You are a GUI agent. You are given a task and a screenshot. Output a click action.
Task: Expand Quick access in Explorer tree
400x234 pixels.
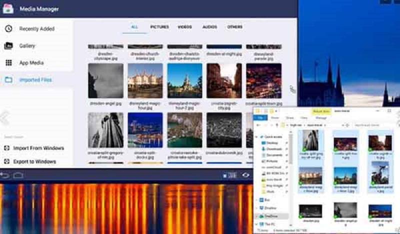(x=257, y=136)
